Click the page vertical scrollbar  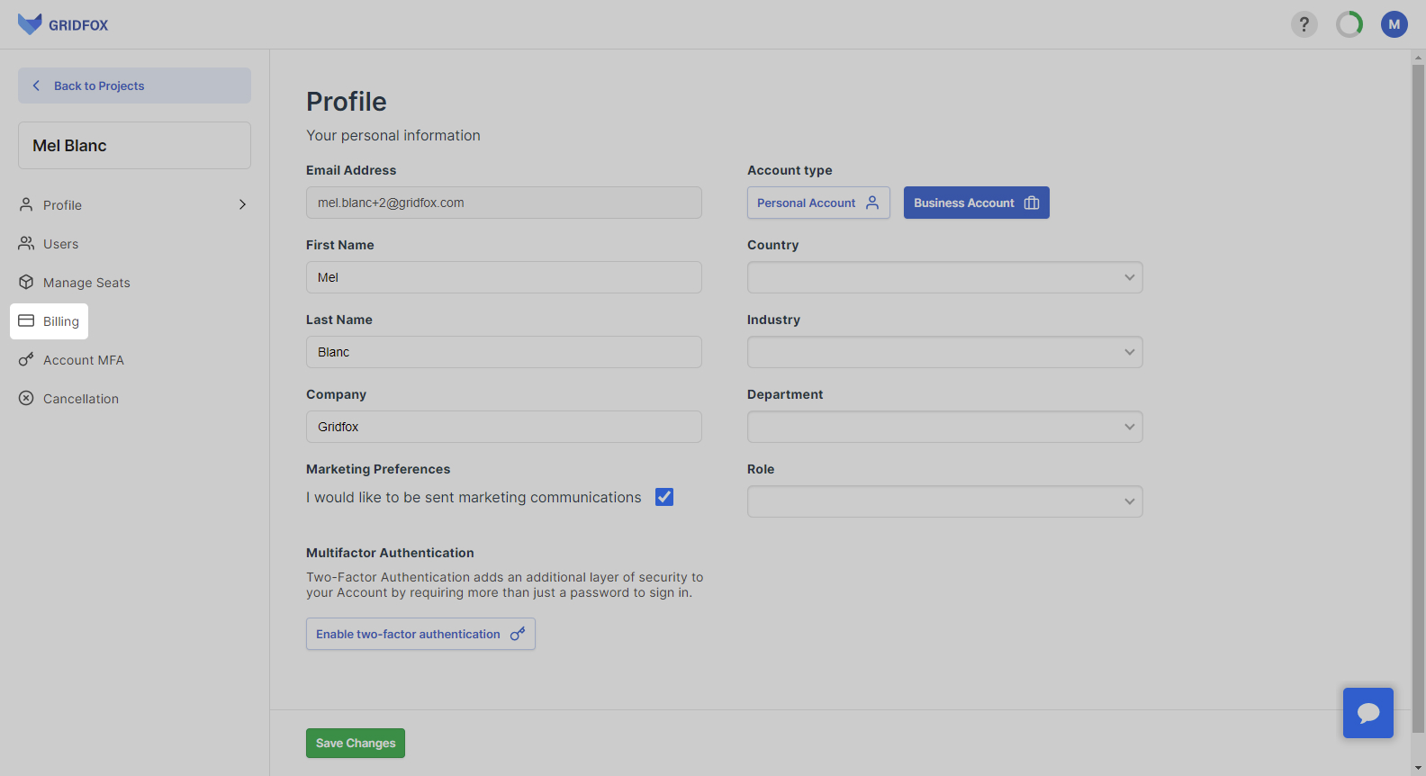click(1418, 396)
